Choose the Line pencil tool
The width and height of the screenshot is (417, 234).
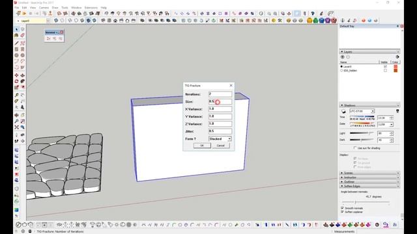pyautogui.click(x=17, y=43)
